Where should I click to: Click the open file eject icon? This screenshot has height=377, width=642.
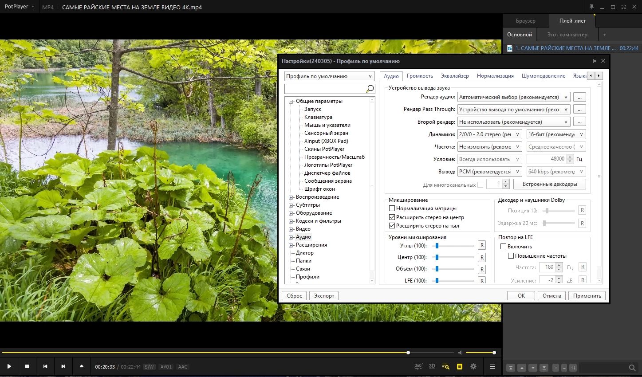(x=82, y=366)
